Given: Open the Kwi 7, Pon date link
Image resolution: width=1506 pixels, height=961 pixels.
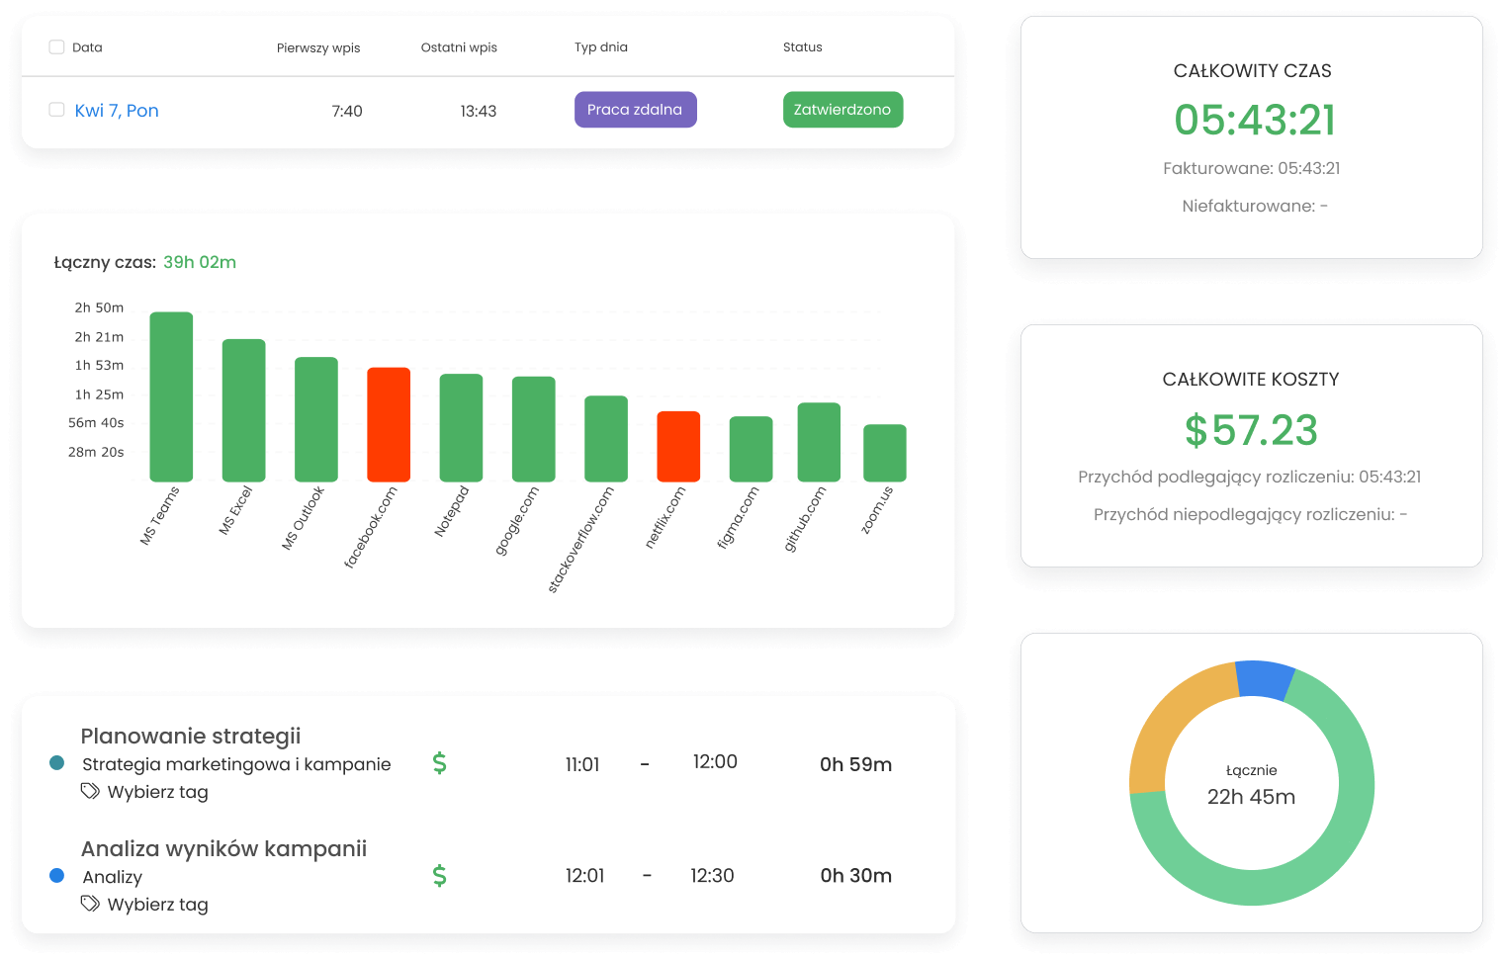Looking at the screenshot, I should pos(117,111).
